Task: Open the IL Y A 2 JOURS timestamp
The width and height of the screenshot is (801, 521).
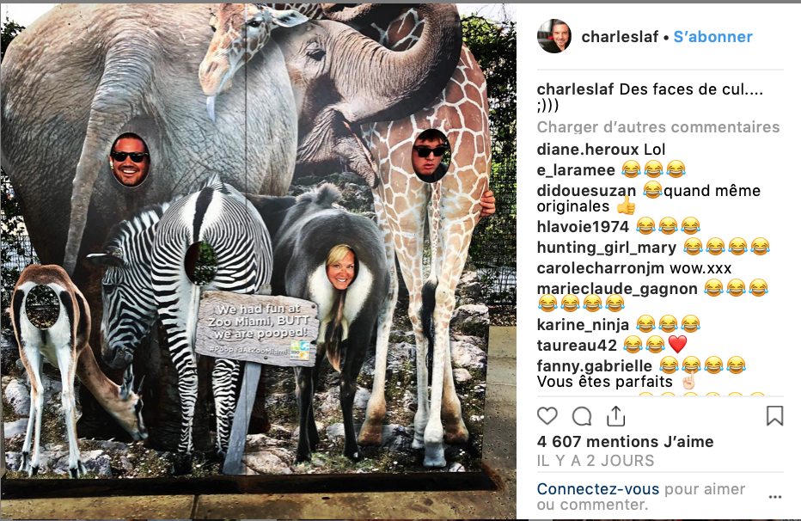Action: (x=595, y=461)
